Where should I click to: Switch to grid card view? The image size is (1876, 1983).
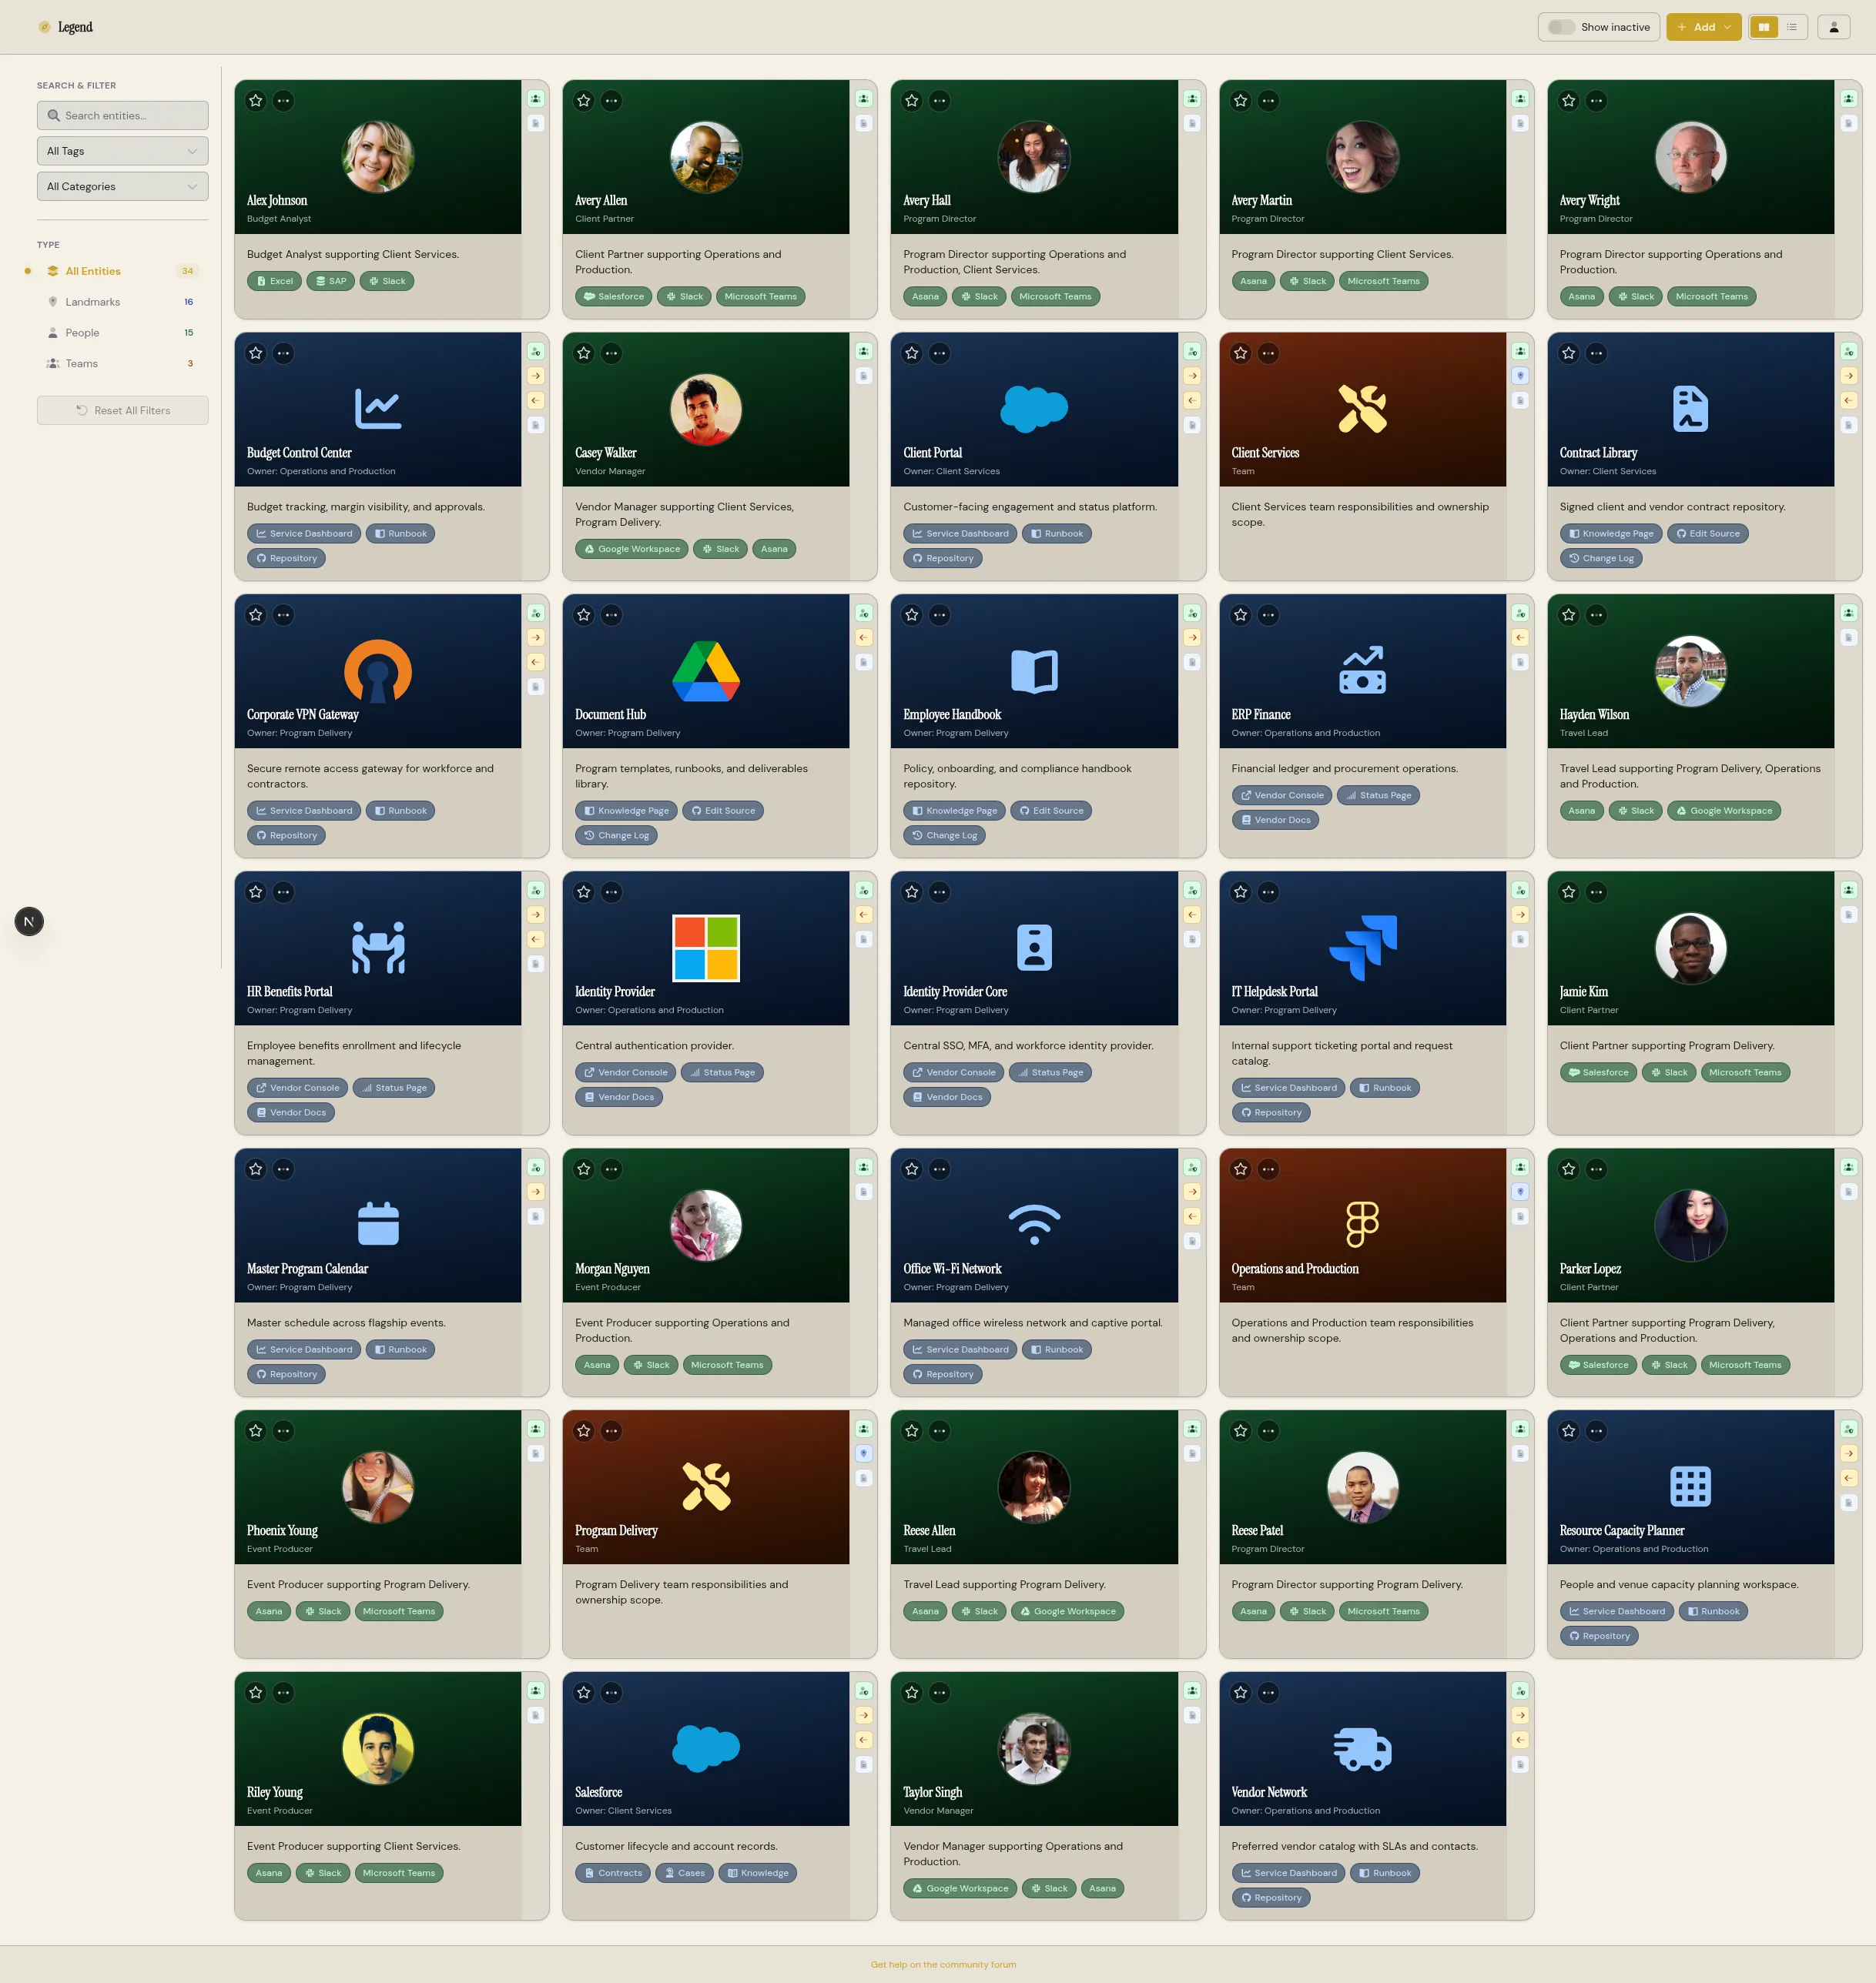1764,27
